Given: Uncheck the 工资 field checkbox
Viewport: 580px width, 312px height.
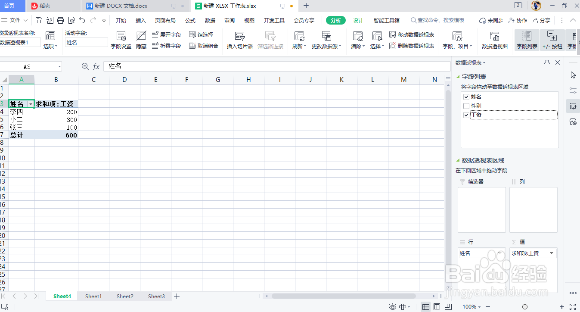Looking at the screenshot, I should point(466,115).
